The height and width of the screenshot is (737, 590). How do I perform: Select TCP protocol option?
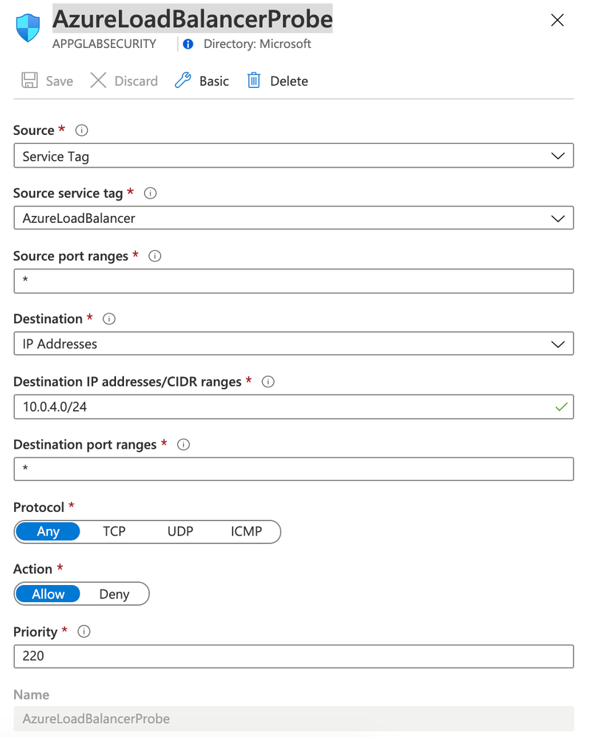(114, 531)
